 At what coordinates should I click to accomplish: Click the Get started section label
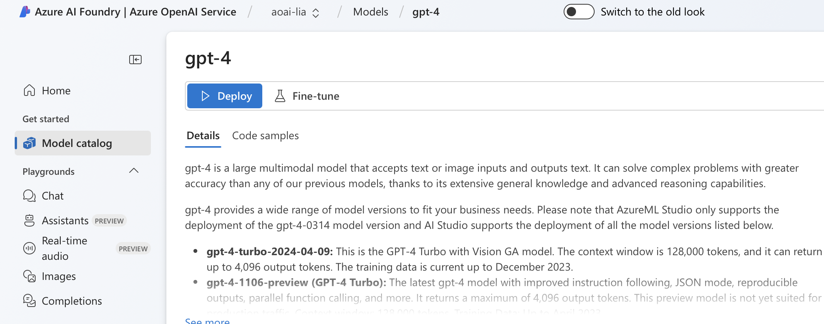click(46, 119)
